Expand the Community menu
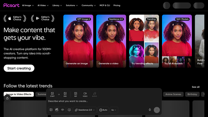 [89, 5]
